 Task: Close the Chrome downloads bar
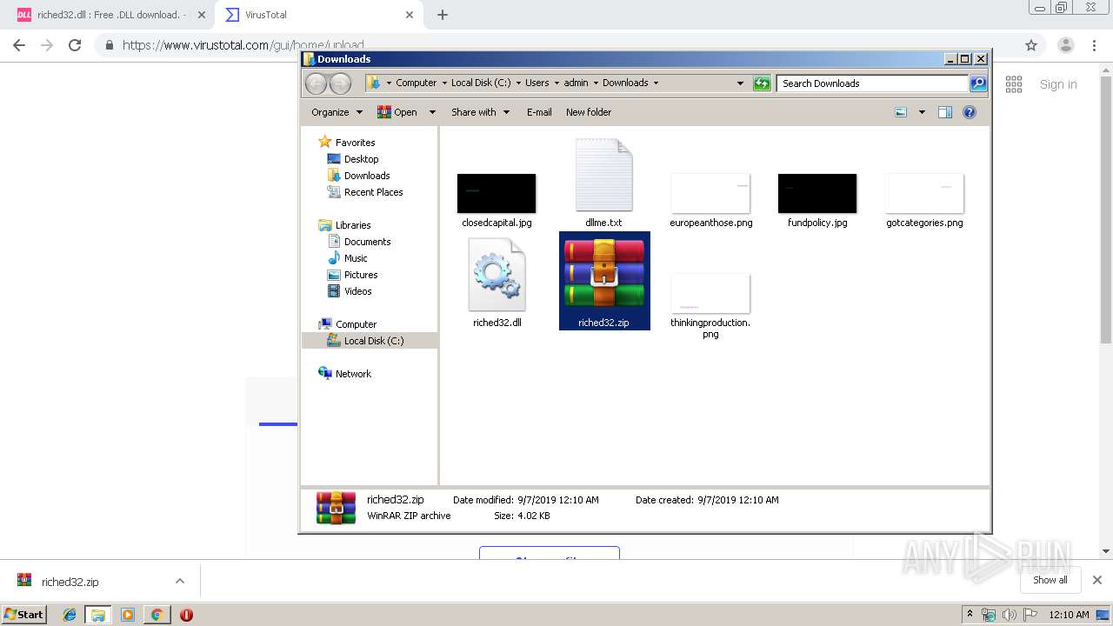tap(1097, 580)
